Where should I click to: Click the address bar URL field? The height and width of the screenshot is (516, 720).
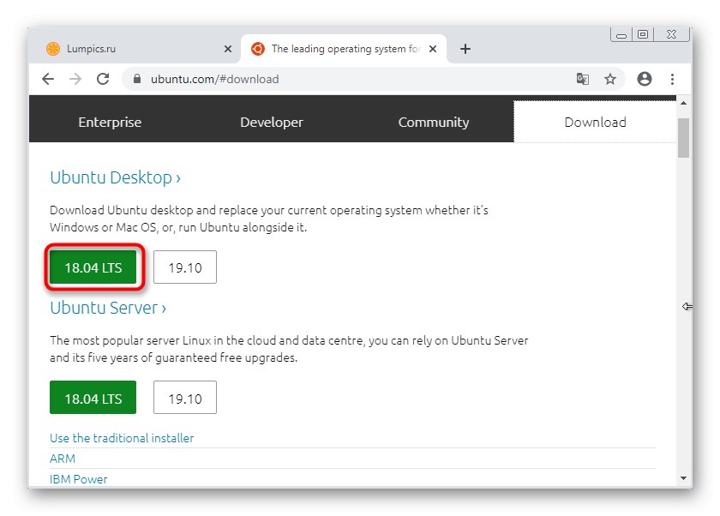[343, 79]
